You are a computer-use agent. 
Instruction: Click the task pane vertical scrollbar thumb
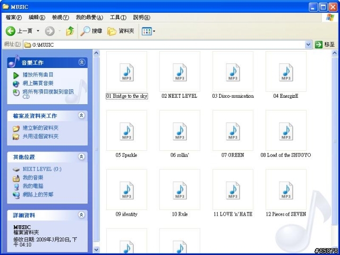pyautogui.click(x=96, y=149)
